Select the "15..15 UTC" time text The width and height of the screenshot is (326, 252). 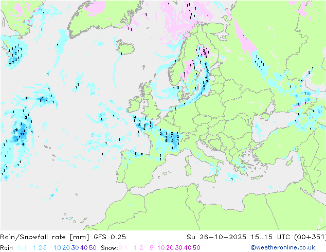pyautogui.click(x=270, y=237)
